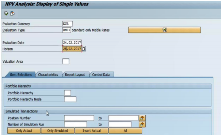Select the Evaluation Date field 24.02.2017
This screenshot has height=135, width=222.
72,42
